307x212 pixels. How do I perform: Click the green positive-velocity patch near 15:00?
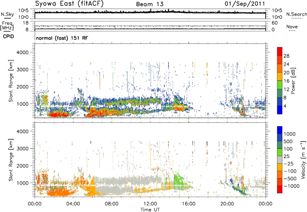point(178,180)
